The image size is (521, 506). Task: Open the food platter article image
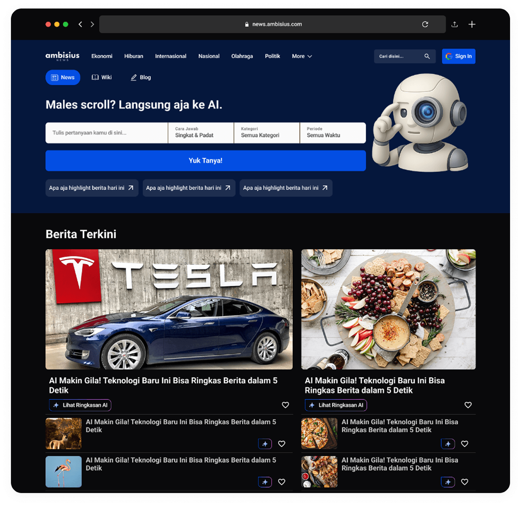coord(388,309)
